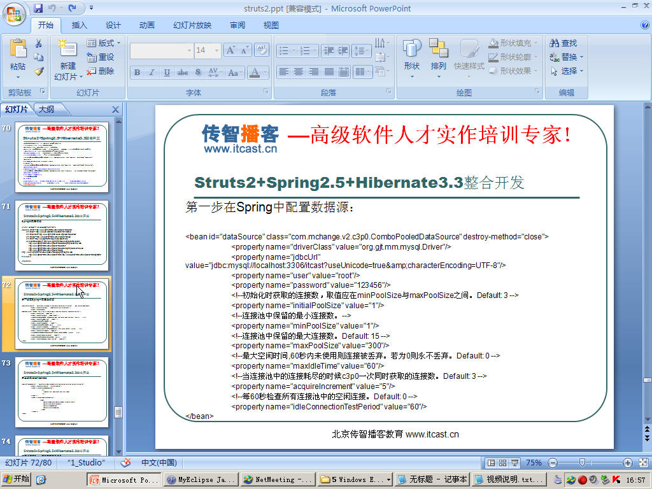Expand the 版式 layout dropdown

(118, 43)
